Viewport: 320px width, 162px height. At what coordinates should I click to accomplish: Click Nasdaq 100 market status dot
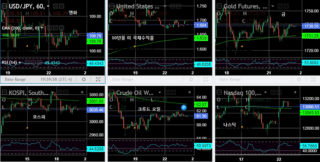tap(295, 92)
